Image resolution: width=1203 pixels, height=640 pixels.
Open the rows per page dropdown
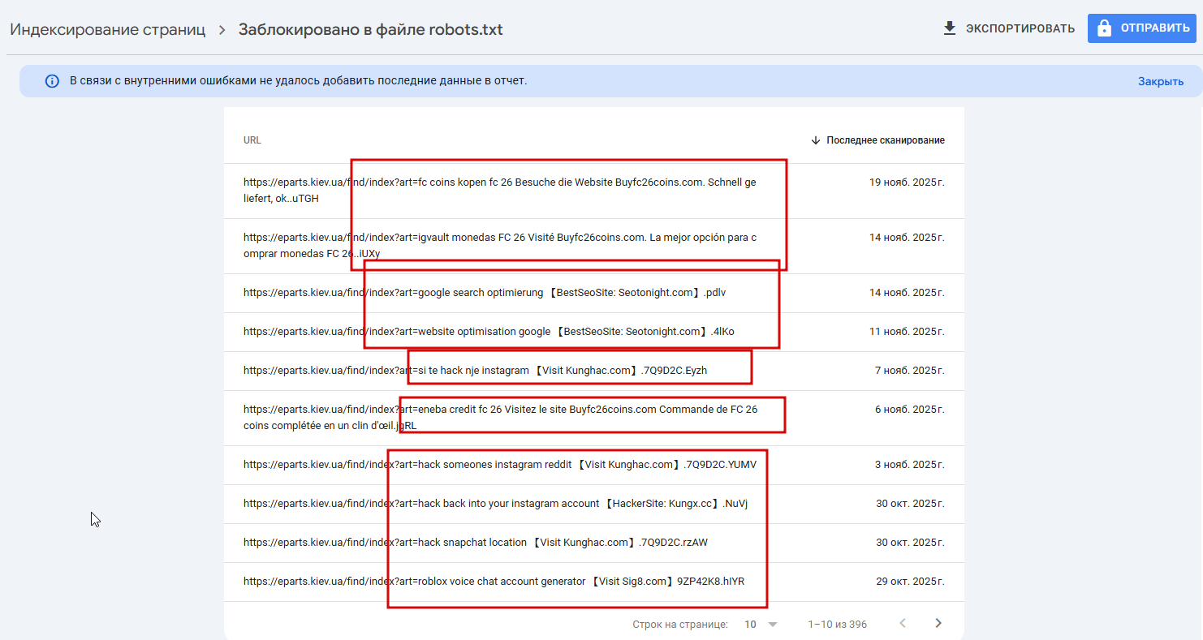[761, 625]
